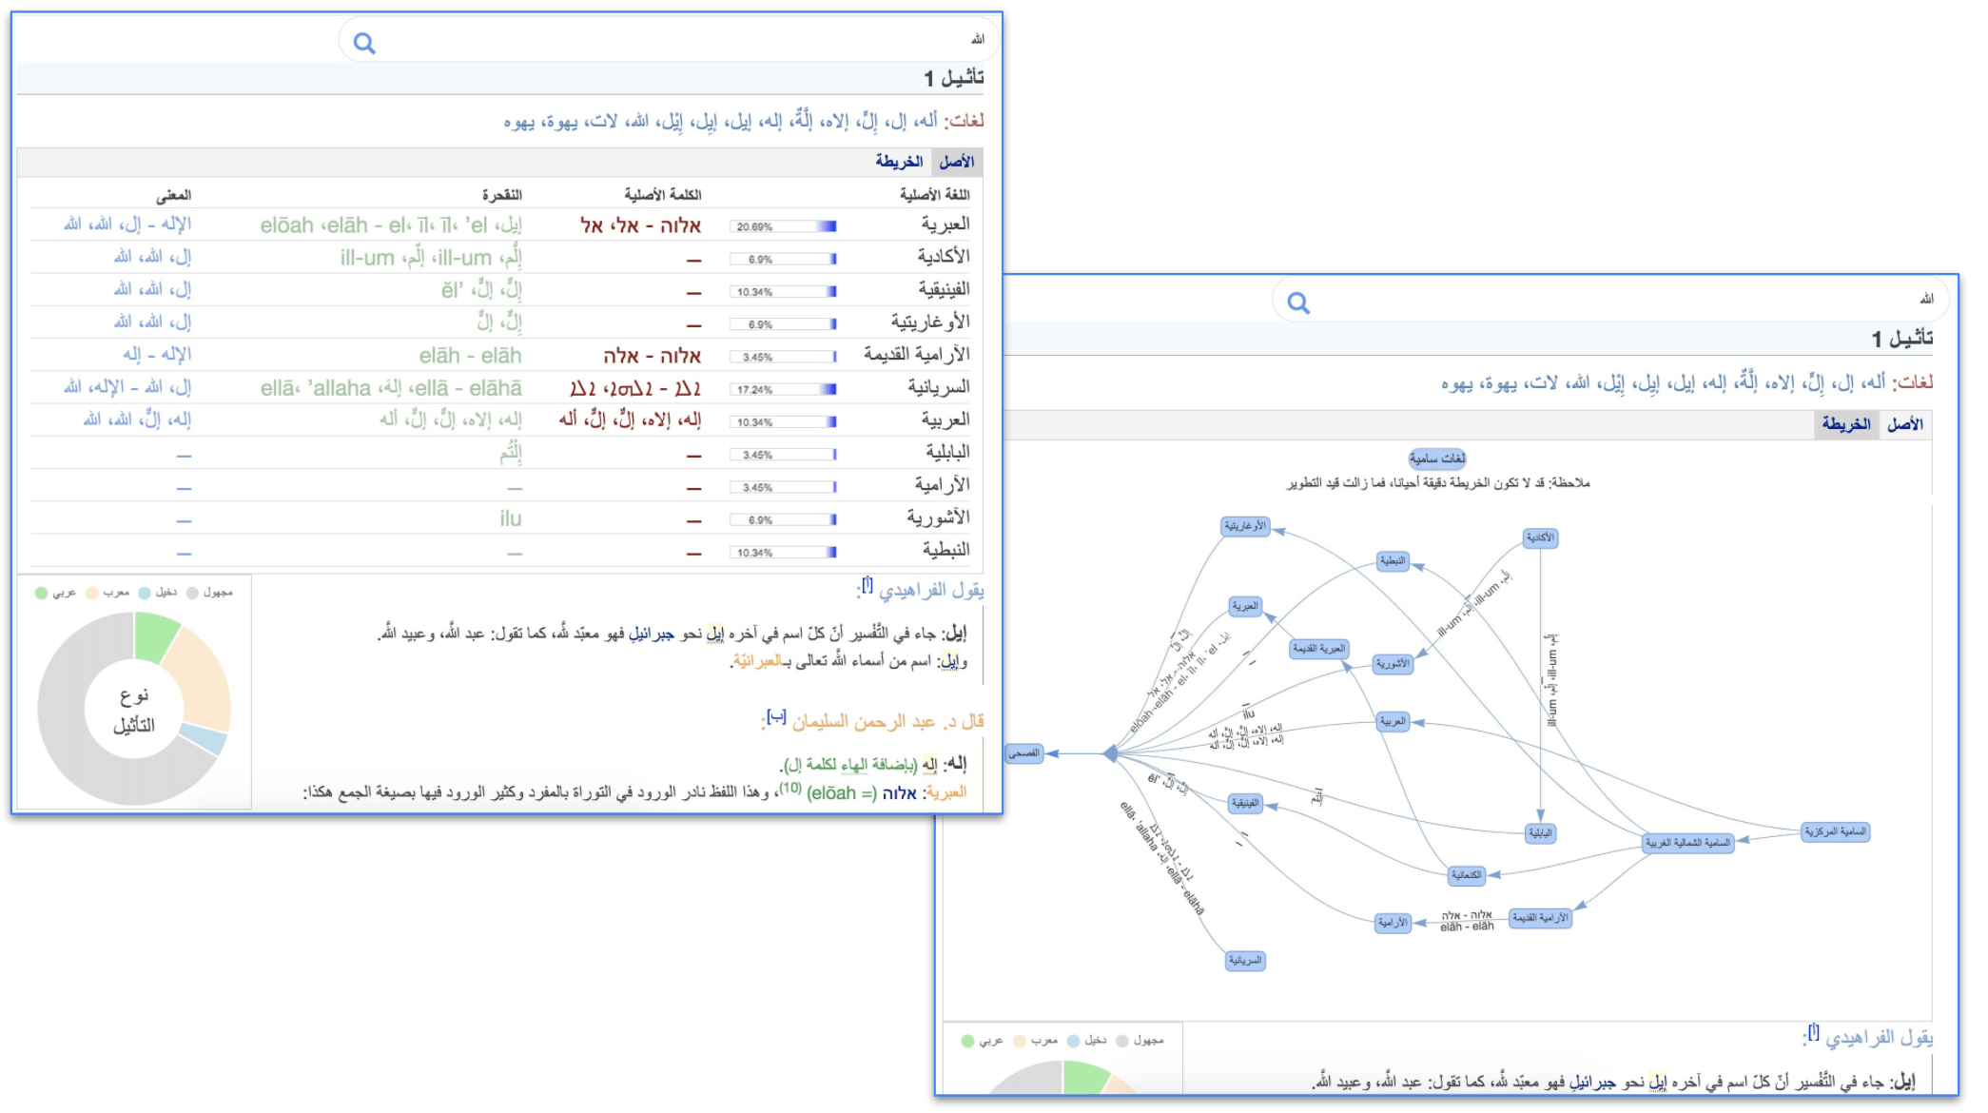1988x1113 pixels.
Task: Click the الآشورية node on the map
Action: [x=1393, y=664]
